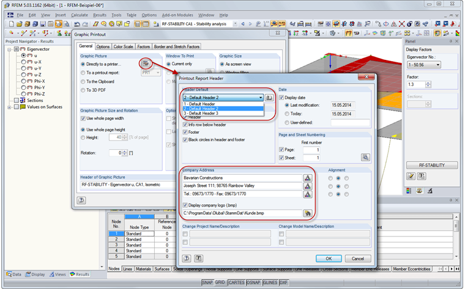Select Today date radio button
The width and height of the screenshot is (465, 289).
[287, 114]
